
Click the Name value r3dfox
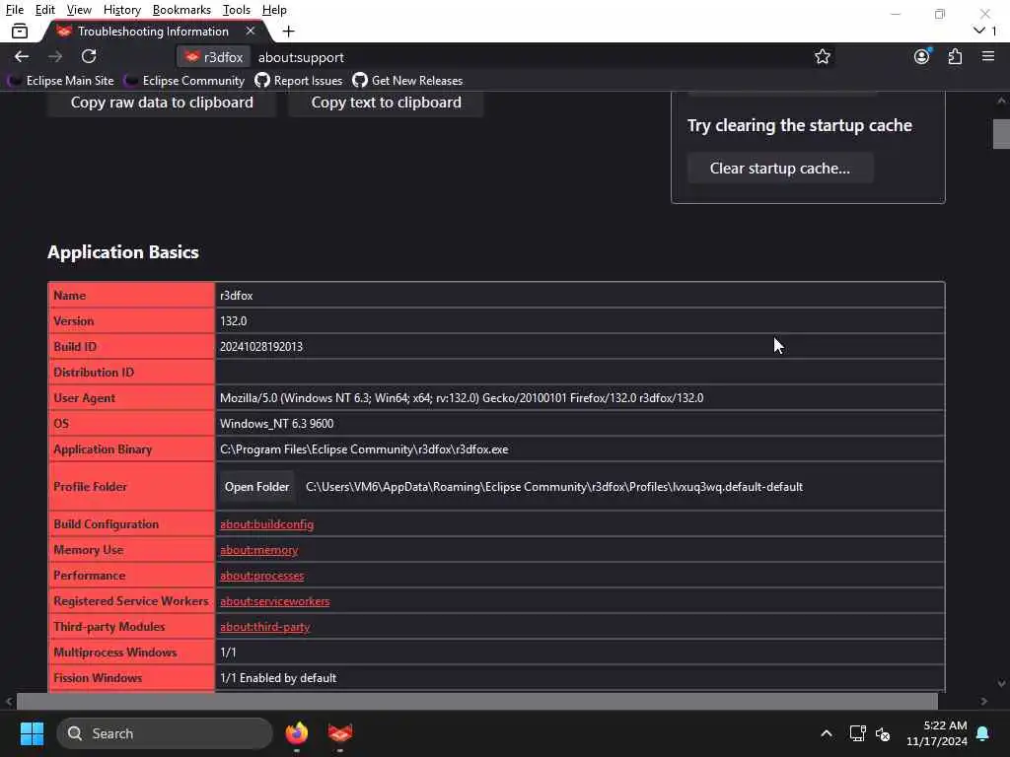point(237,296)
